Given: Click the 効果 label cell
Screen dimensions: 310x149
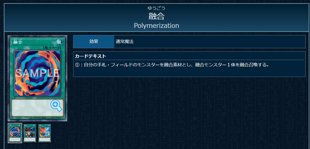Looking at the screenshot, I should coord(94,41).
